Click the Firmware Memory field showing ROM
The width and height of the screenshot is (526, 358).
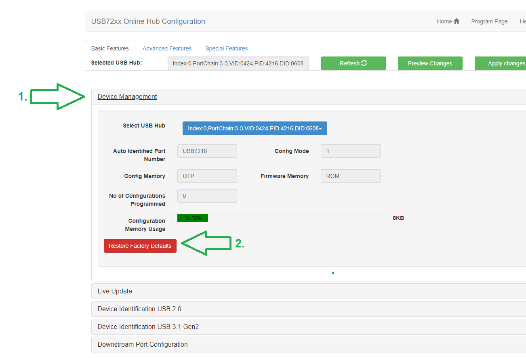click(x=351, y=176)
